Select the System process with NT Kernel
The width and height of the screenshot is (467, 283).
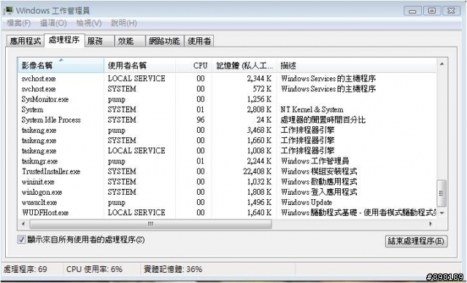[x=227, y=109]
